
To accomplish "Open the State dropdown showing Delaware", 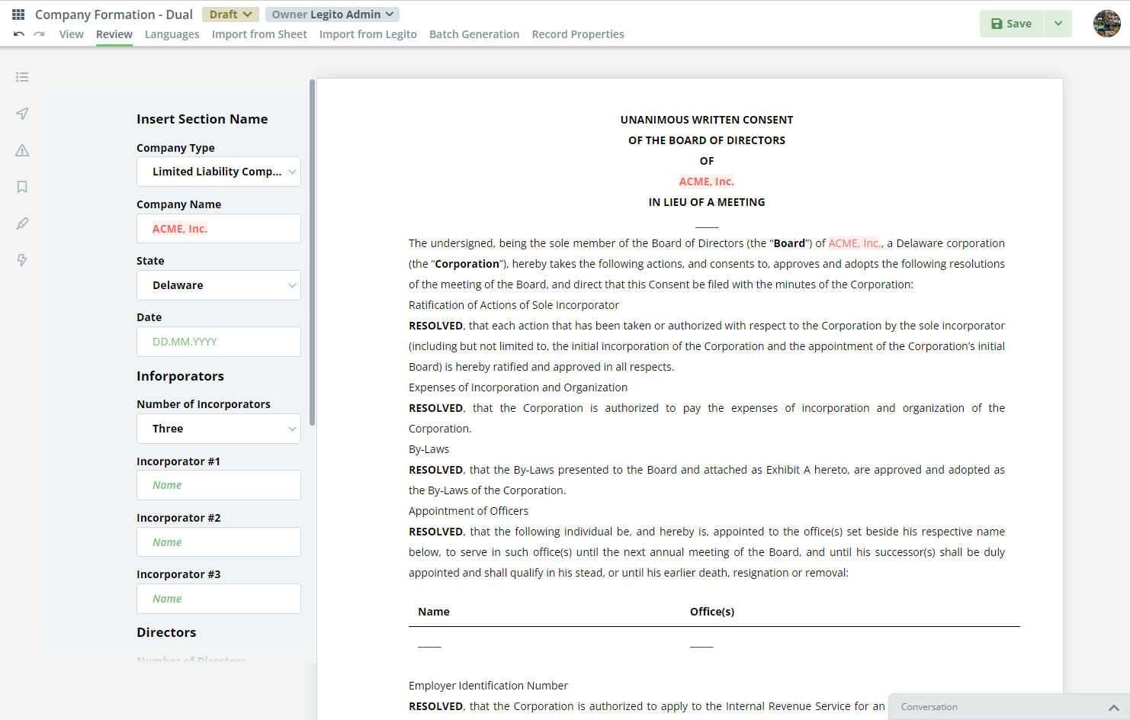I will tap(219, 285).
